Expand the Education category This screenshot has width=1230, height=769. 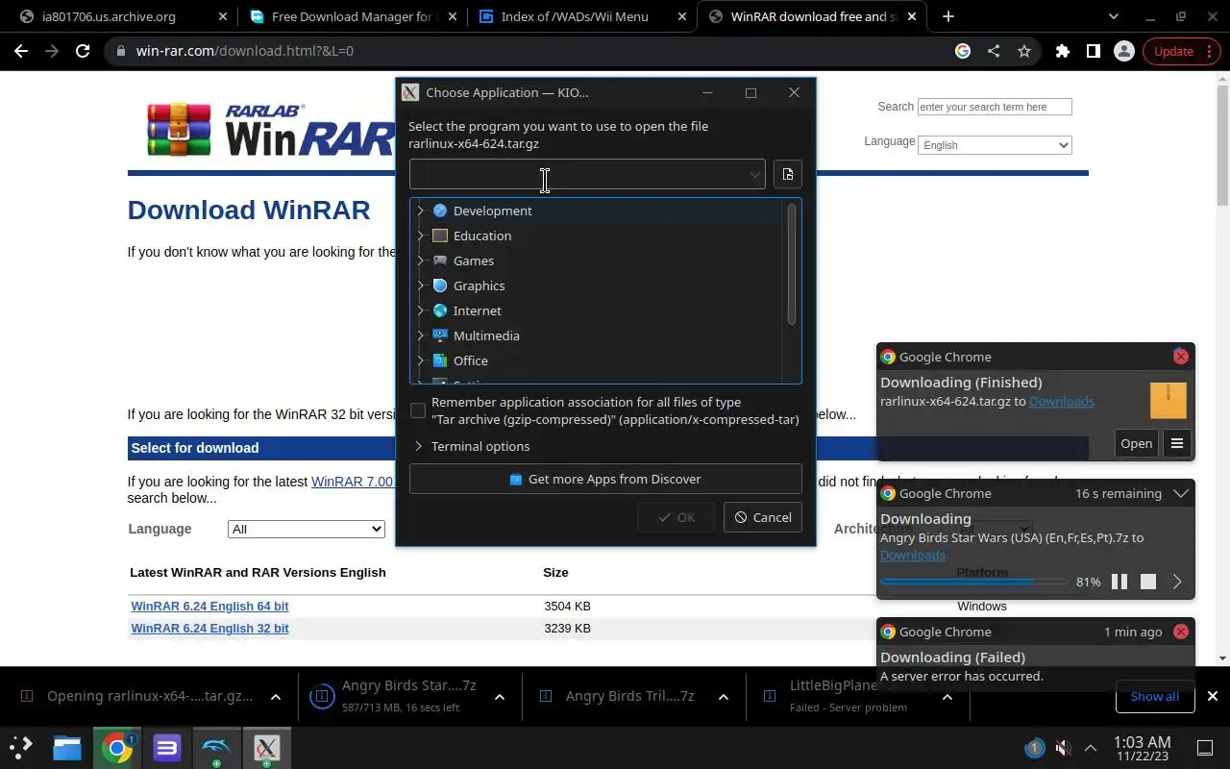pos(420,236)
